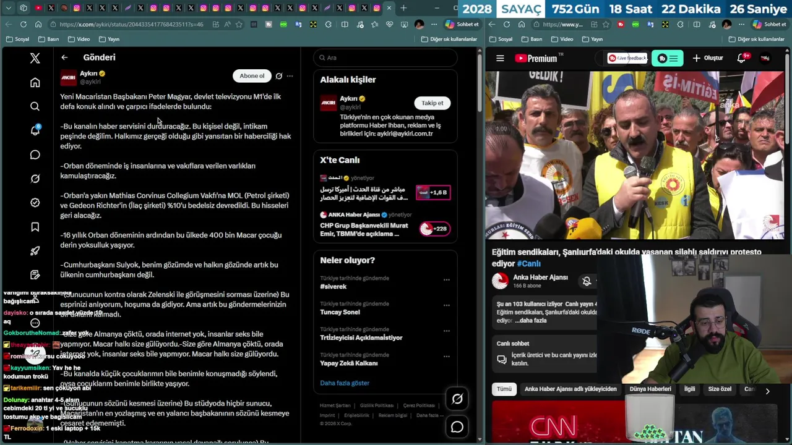Expand tab list chevron in browser title bar

click(9, 7)
